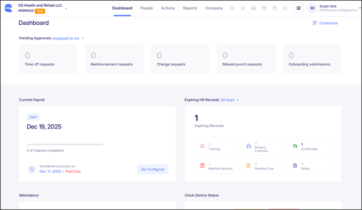Click the Certificates icon
The image size is (362, 210).
point(295,146)
